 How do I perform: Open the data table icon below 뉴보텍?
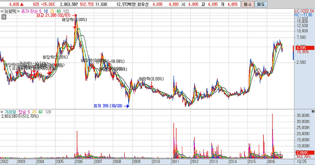3,17
